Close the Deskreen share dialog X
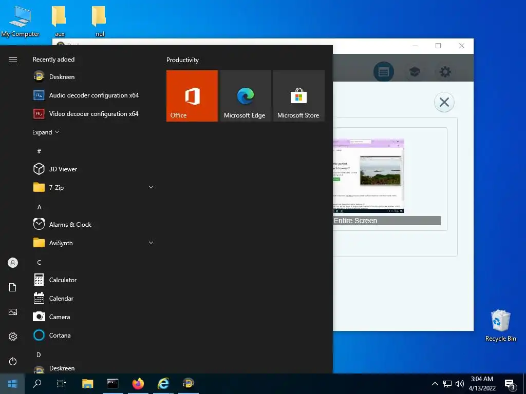 click(444, 102)
